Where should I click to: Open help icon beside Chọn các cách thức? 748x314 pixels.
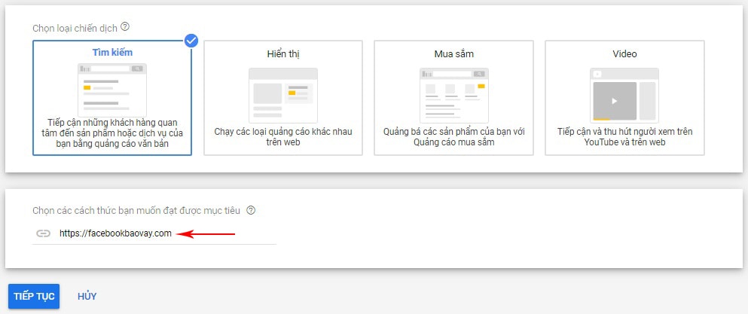(252, 210)
